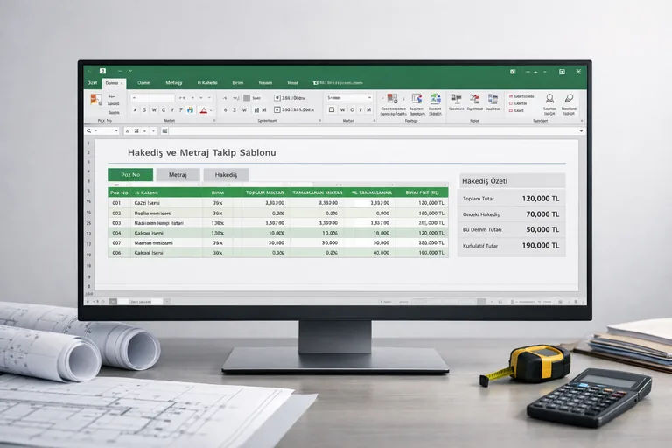Toggle the lower checkbox beside 350 value
Image resolution: width=672 pixels, height=448 pixels.
pos(276,109)
